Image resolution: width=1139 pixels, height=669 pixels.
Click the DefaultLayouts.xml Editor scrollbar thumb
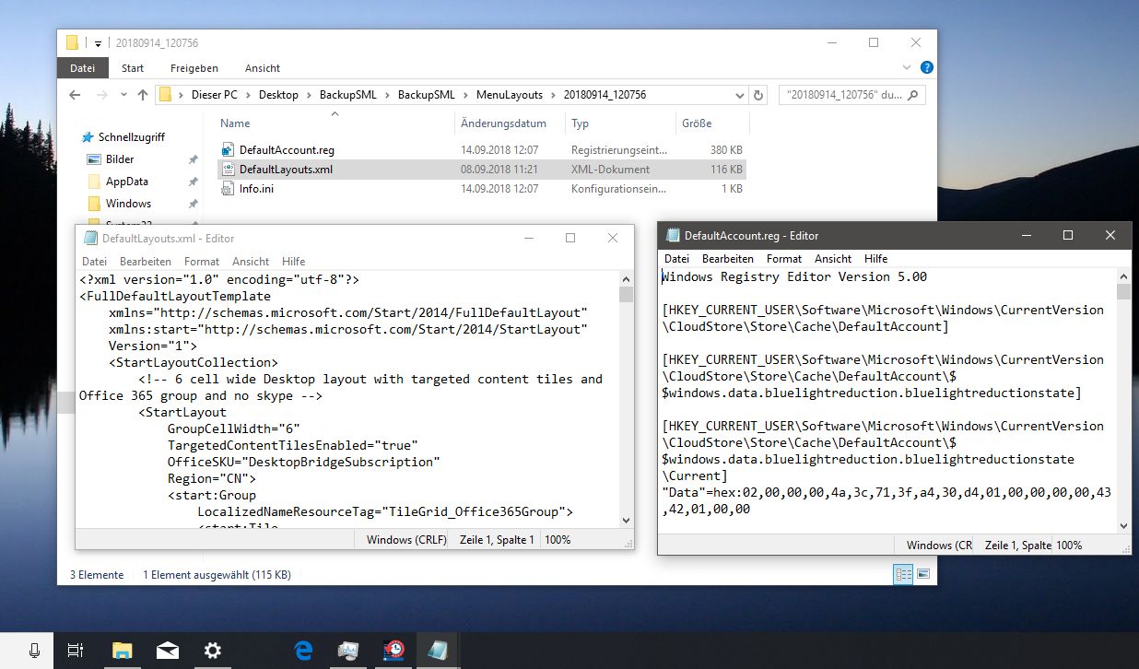click(x=627, y=295)
